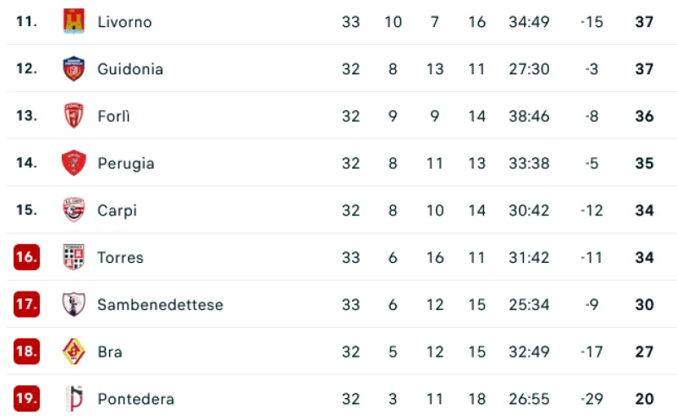Click the Livorno club crest icon
Screen dimensions: 677x420
(74, 21)
